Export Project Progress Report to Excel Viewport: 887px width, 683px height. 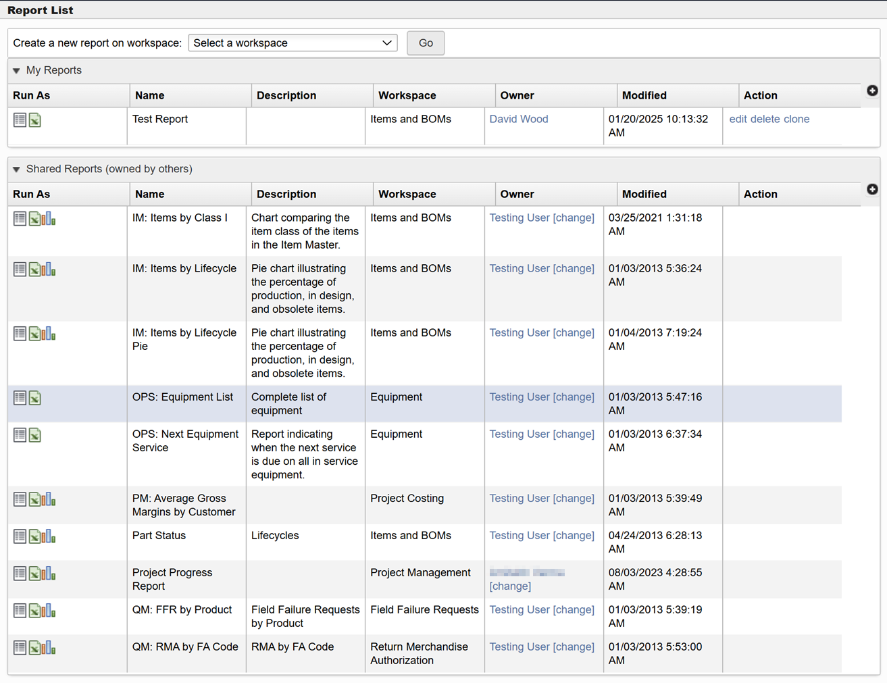(x=34, y=574)
